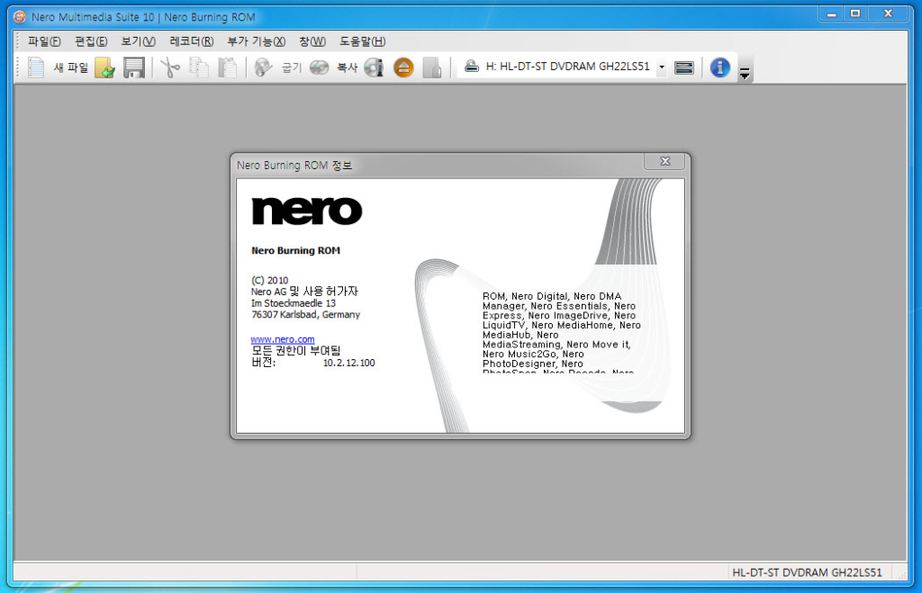
Task: Click the grayed document icon after eject
Action: point(432,67)
